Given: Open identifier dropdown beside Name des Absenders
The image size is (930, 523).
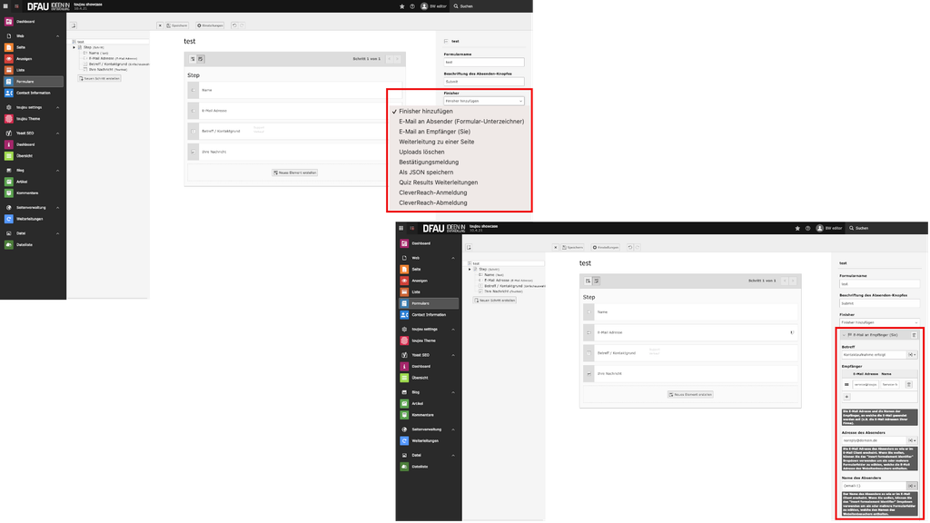Looking at the screenshot, I should pyautogui.click(x=912, y=486).
